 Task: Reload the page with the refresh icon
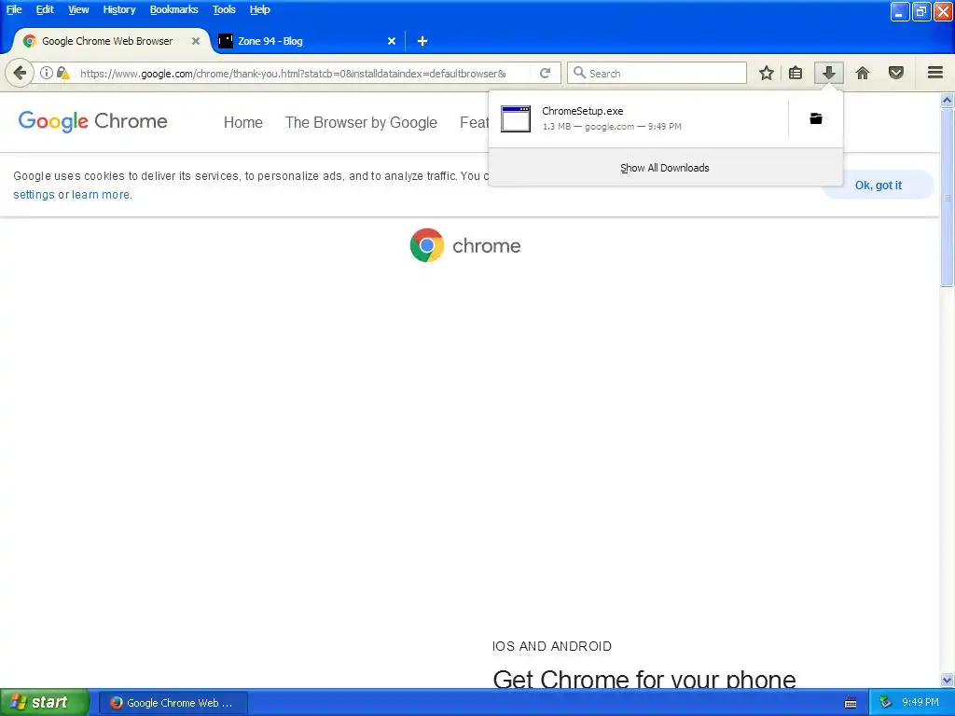point(545,73)
